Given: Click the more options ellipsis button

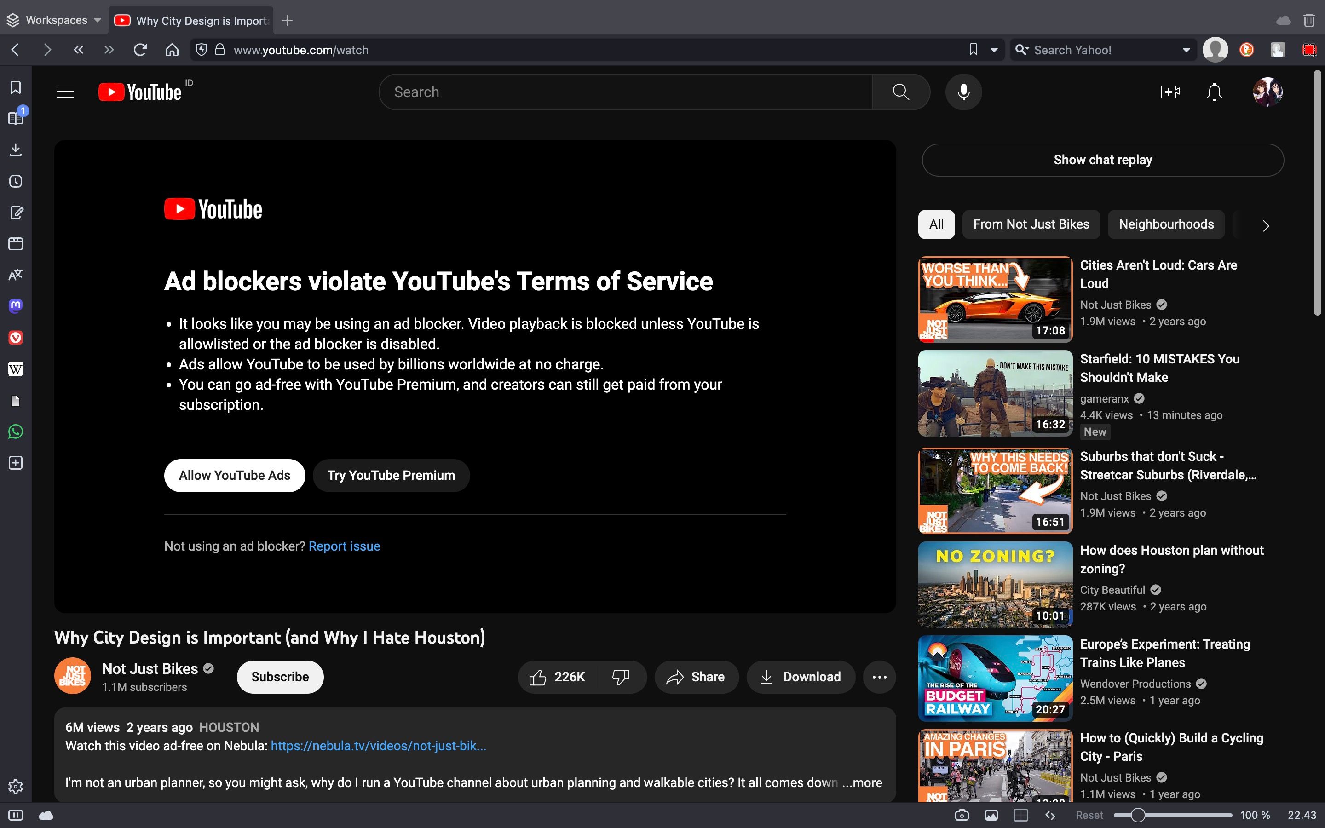Looking at the screenshot, I should click(878, 676).
